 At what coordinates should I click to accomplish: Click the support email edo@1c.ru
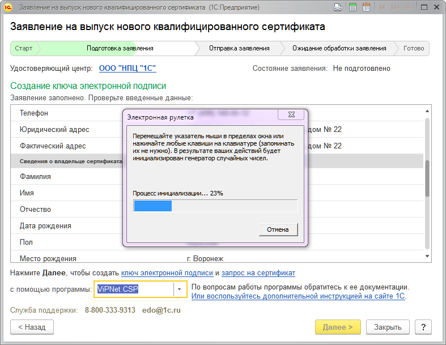click(x=162, y=310)
